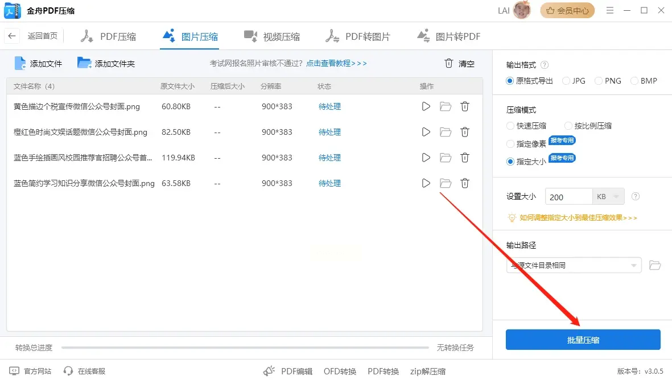Delete the 蓝色手绘插画风校园 file row

(x=465, y=158)
